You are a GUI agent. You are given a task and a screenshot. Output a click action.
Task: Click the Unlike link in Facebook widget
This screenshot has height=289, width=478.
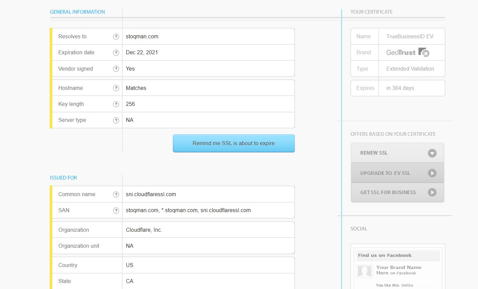pyautogui.click(x=407, y=285)
